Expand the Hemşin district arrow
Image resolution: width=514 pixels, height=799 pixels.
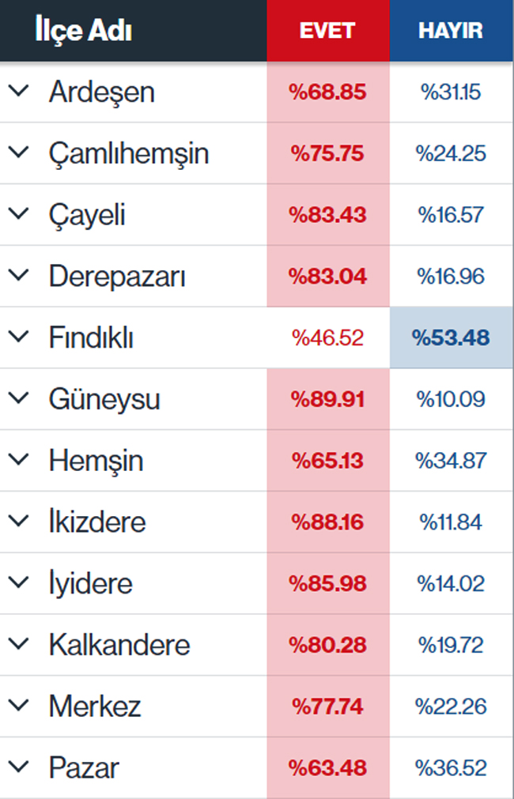point(18,460)
